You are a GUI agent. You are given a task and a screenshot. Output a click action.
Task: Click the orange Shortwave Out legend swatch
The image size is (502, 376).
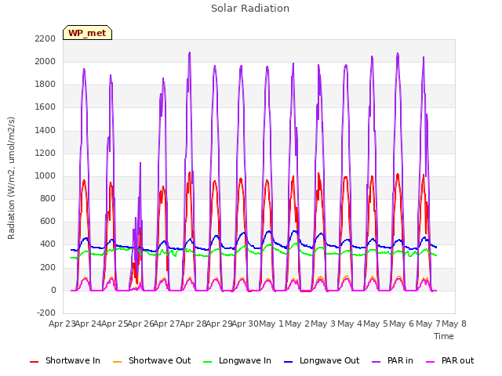[118, 362]
